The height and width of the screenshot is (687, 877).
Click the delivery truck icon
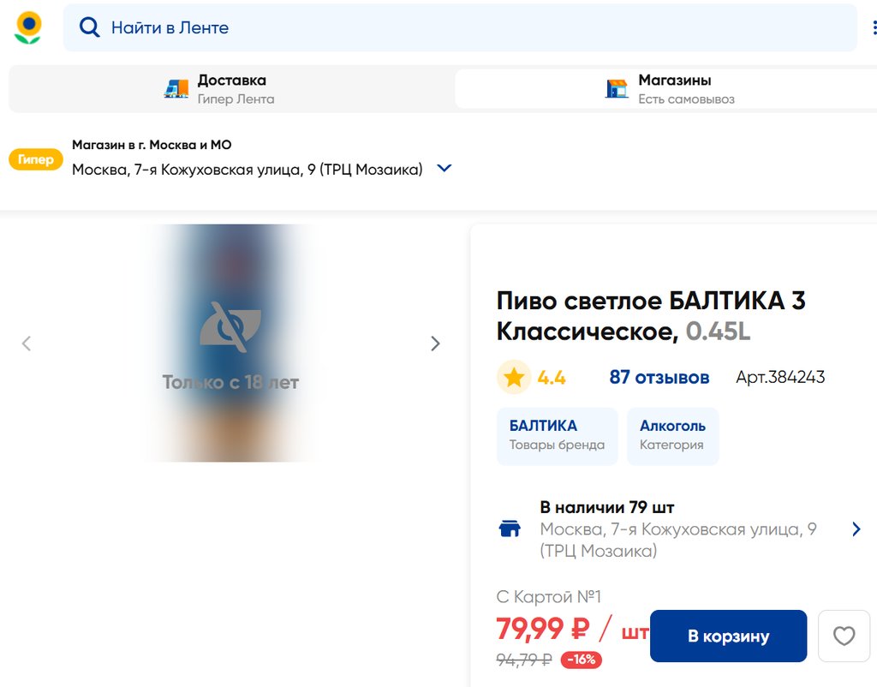tap(176, 88)
